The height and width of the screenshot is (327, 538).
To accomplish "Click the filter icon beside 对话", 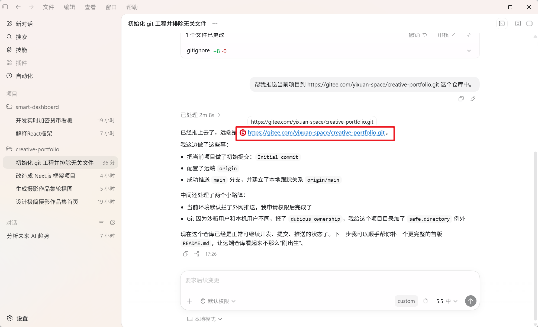I will click(x=101, y=223).
